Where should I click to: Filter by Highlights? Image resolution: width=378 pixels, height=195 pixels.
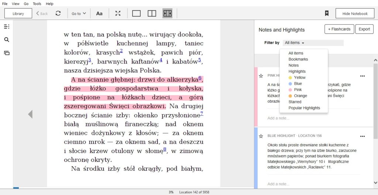click(297, 71)
